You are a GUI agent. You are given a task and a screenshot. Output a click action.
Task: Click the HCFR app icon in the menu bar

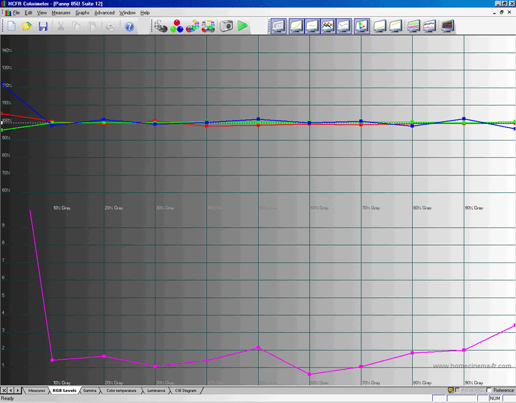(8, 13)
